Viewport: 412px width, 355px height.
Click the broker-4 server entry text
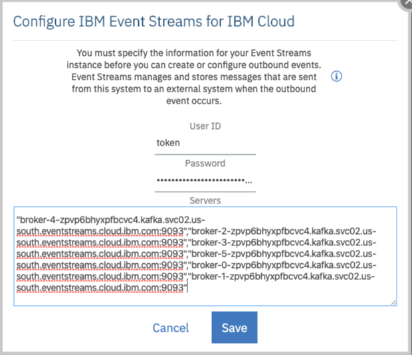tap(110, 220)
